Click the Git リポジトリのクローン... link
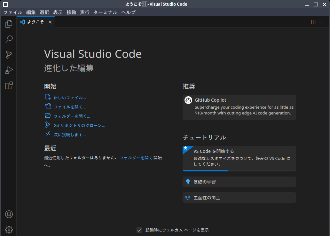Screen dimensions: 330x236 click(x=79, y=125)
